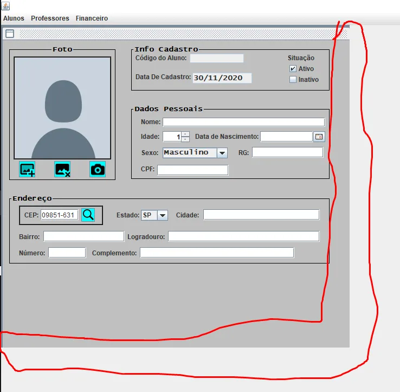Click the student photo placeholder
The height and width of the screenshot is (392, 400).
pos(62,108)
